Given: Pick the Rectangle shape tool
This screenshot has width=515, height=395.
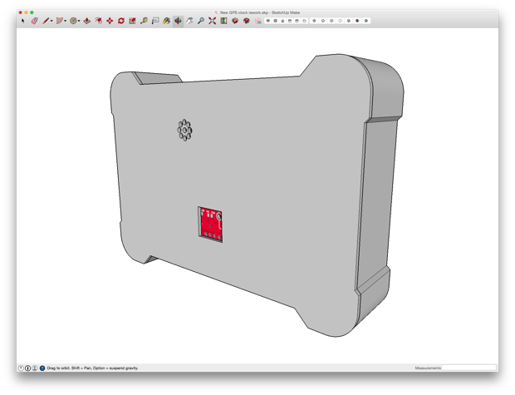Looking at the screenshot, I should pos(60,21).
